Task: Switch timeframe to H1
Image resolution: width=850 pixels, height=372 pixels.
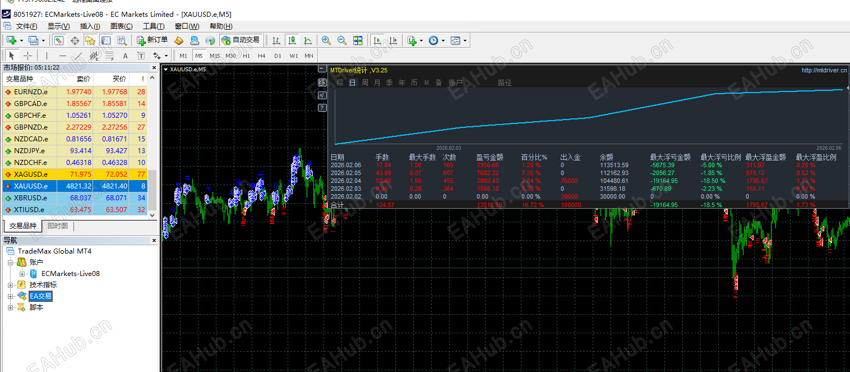Action: pos(246,56)
